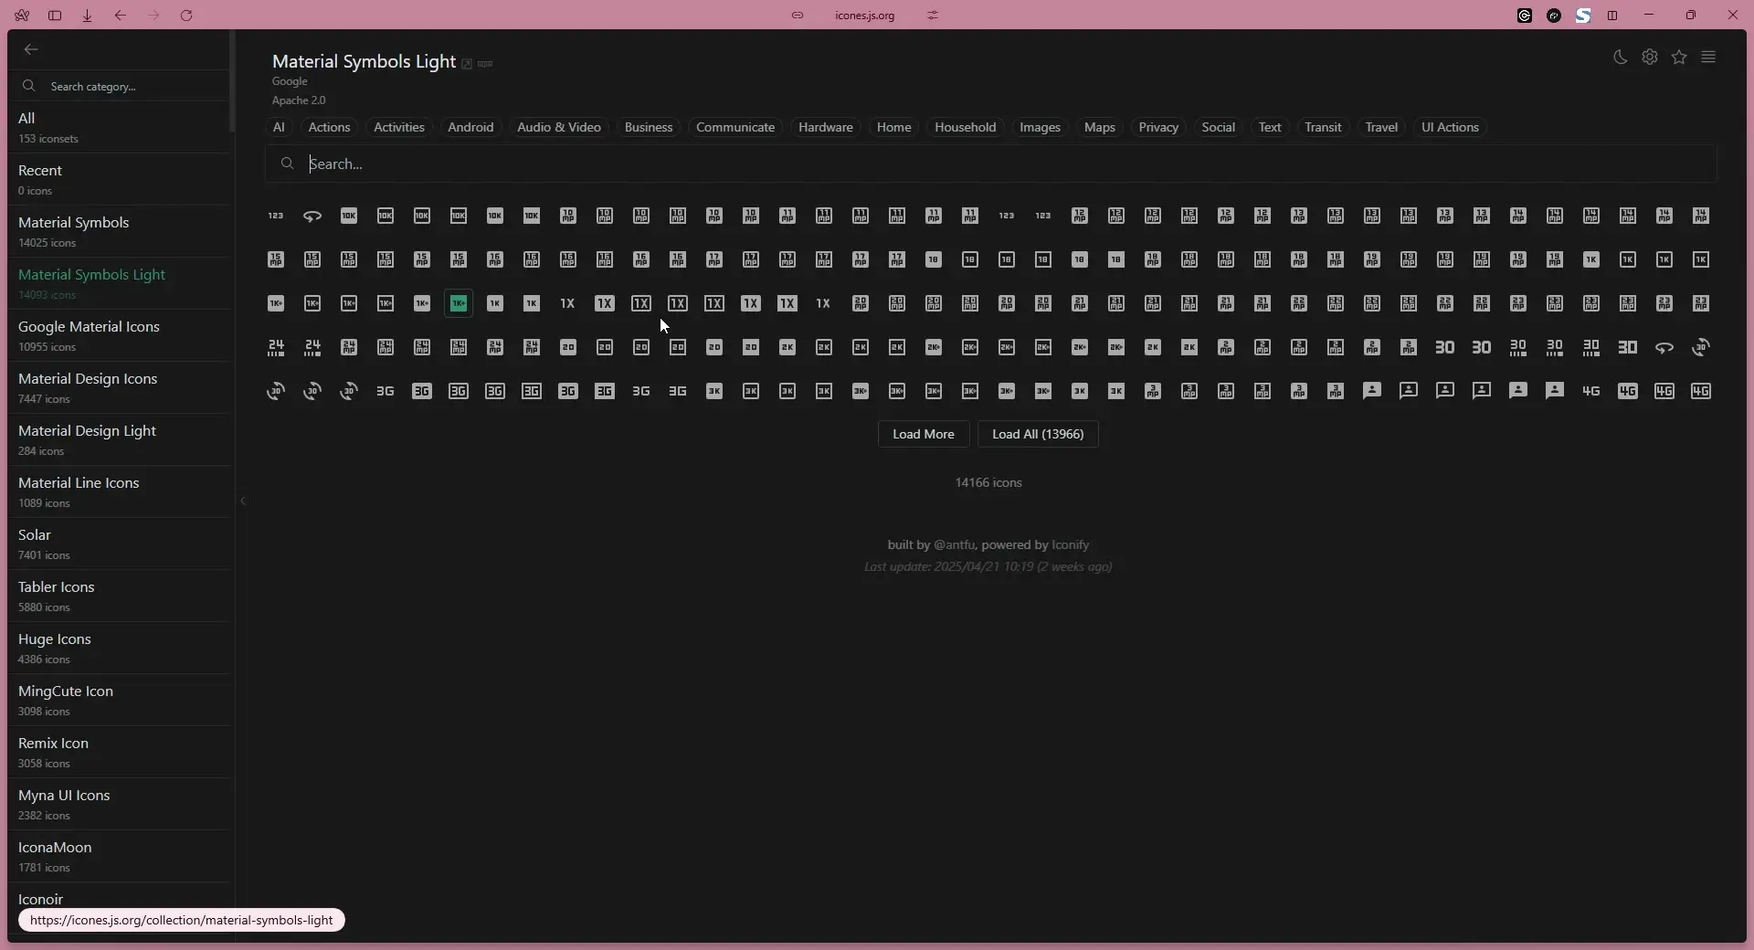This screenshot has height=950, width=1754.
Task: Reload the page from browser toolbar
Action: click(x=187, y=16)
